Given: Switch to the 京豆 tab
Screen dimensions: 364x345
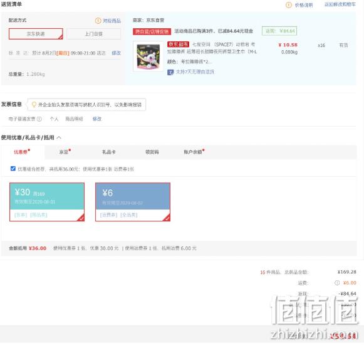Looking at the screenshot, I should pos(64,152).
